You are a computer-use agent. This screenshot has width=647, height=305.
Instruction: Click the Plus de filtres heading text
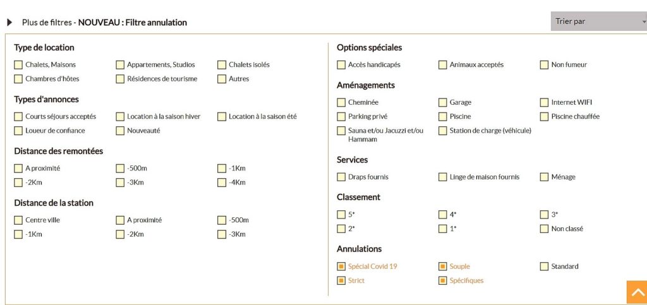[x=47, y=22]
